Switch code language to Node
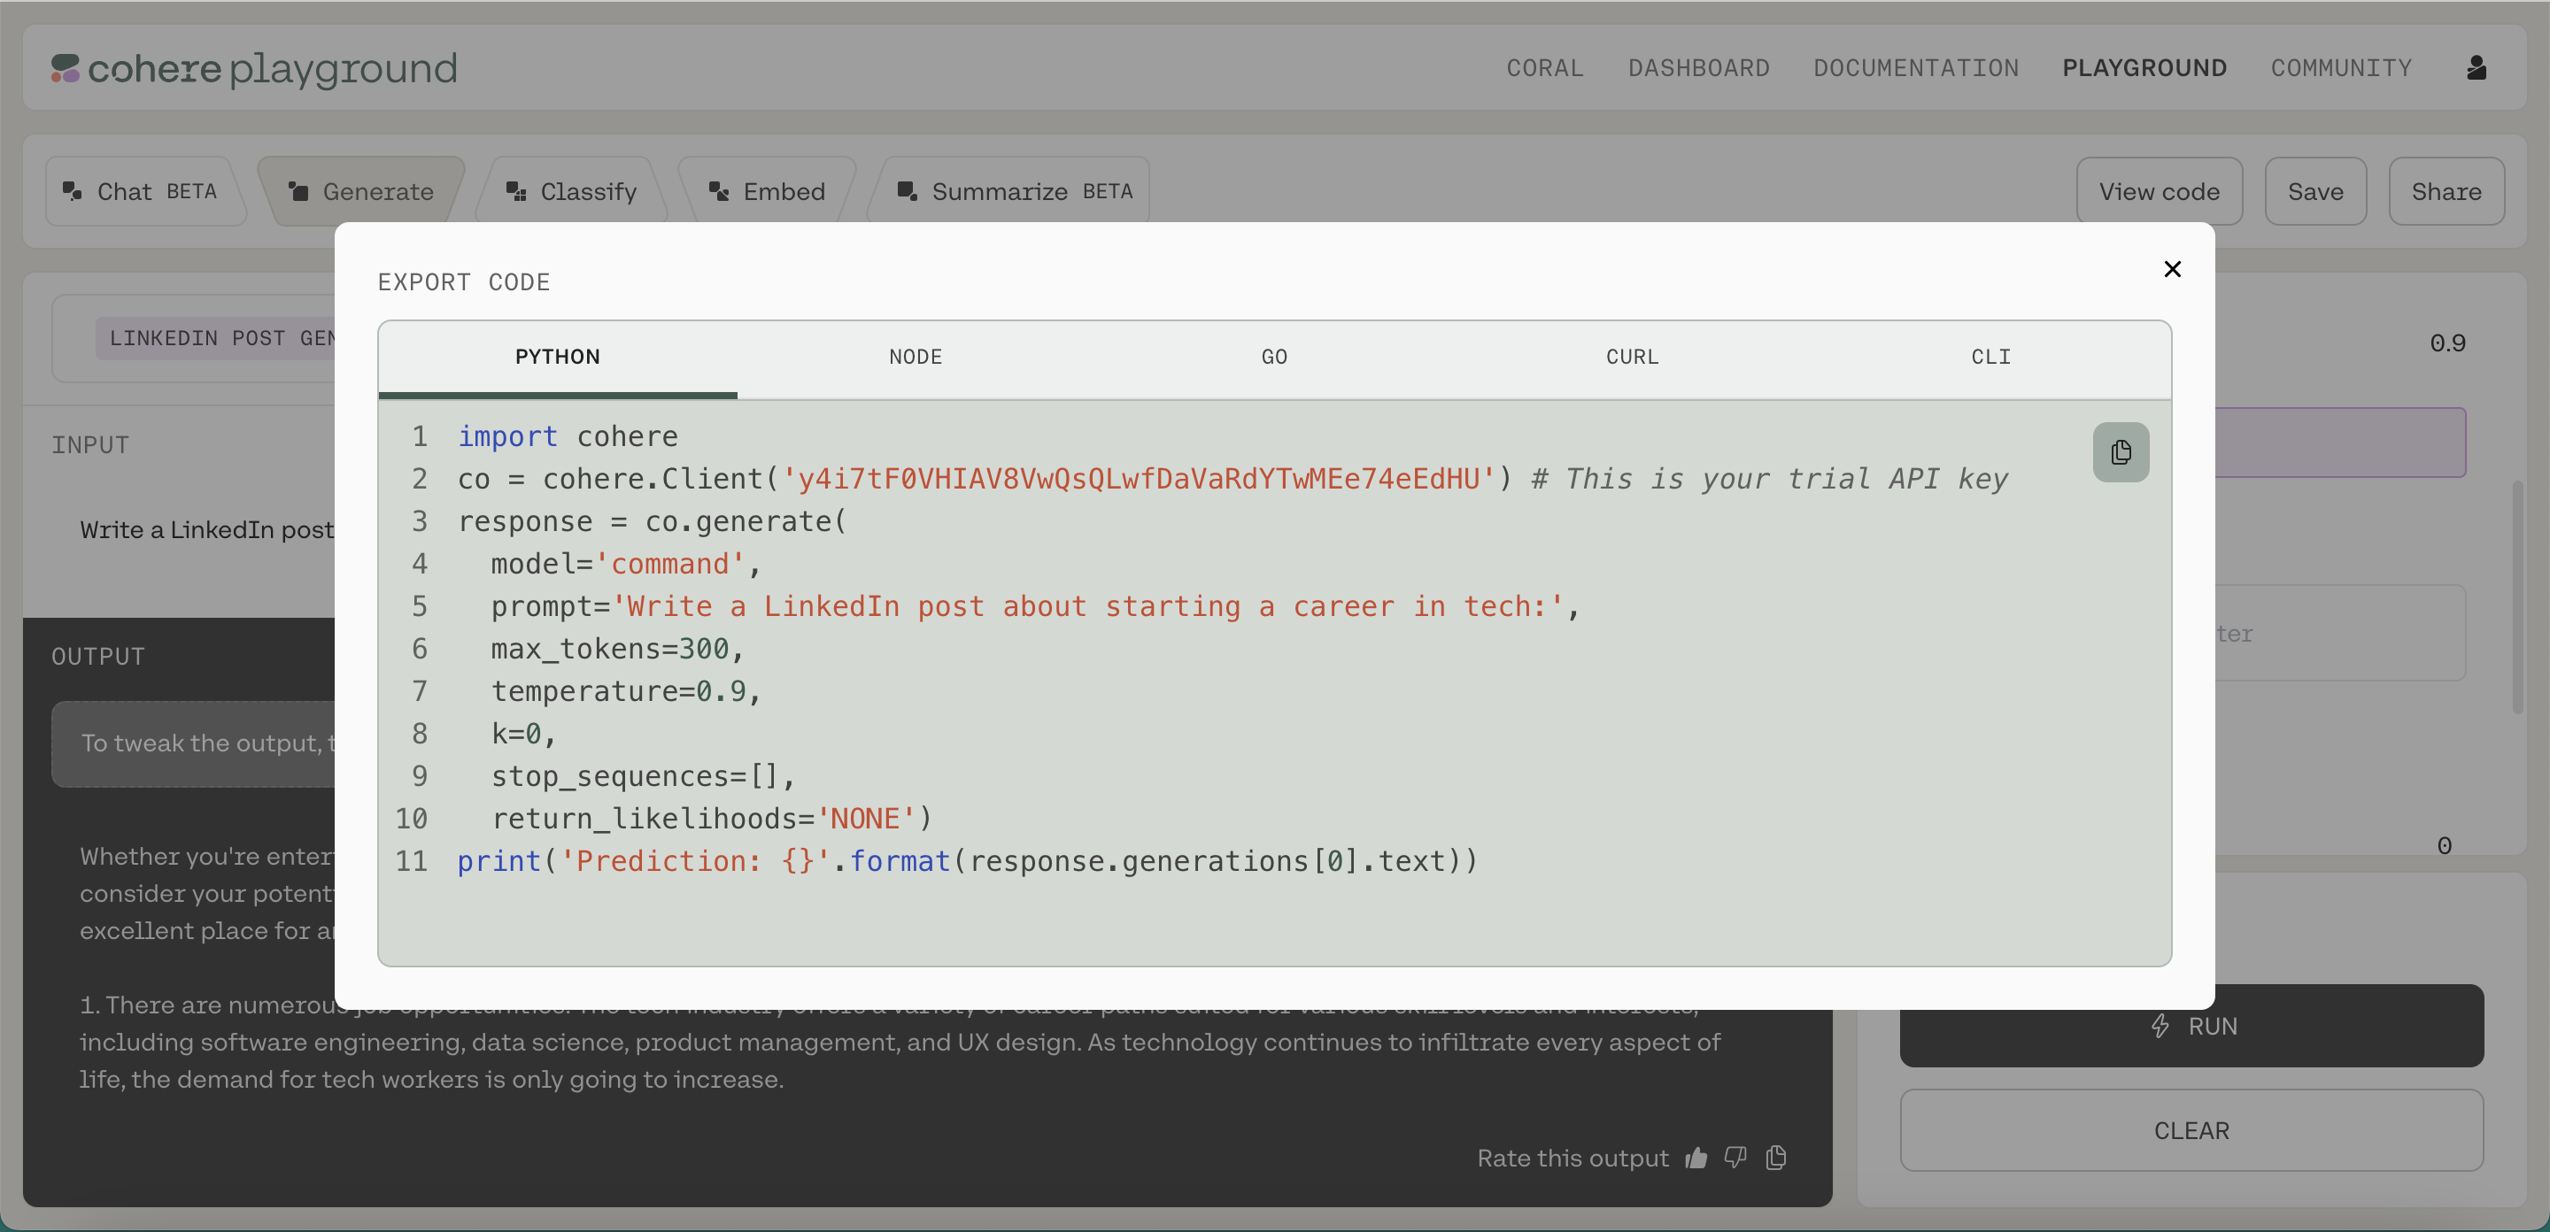This screenshot has width=2550, height=1232. tap(915, 357)
